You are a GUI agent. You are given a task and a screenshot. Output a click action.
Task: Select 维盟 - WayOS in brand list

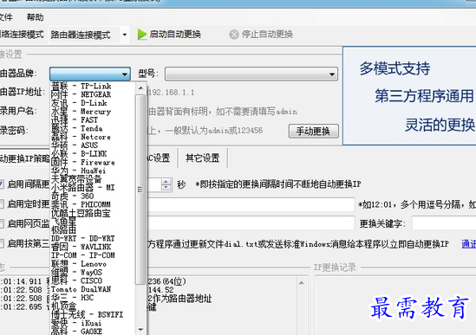point(92,273)
